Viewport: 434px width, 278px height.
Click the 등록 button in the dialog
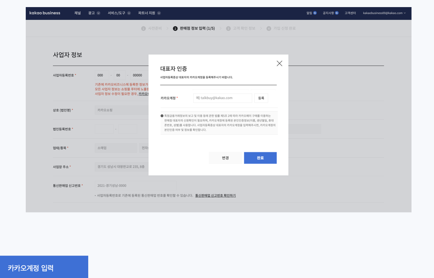pyautogui.click(x=261, y=98)
